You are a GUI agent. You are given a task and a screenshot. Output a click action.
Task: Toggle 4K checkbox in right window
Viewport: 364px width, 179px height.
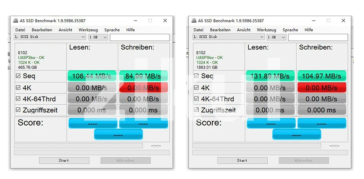coord(197,87)
